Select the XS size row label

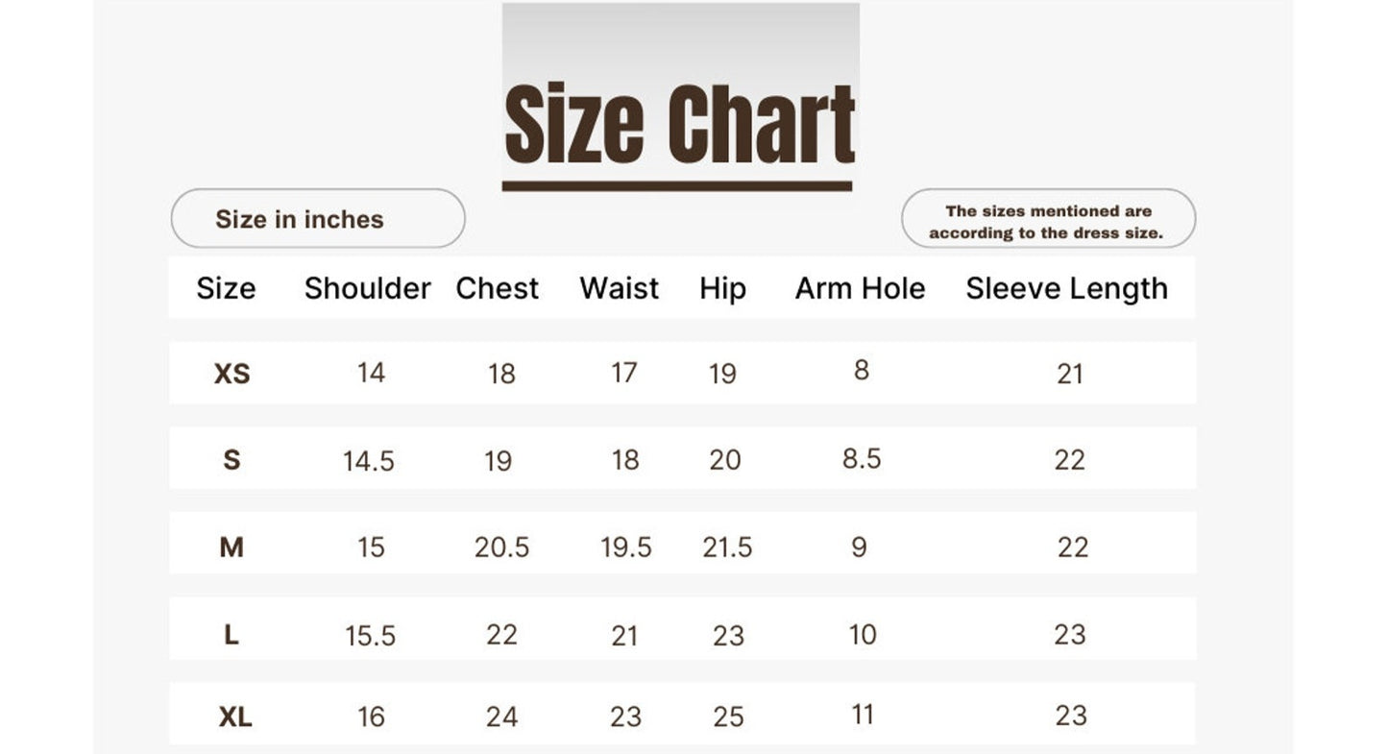231,374
